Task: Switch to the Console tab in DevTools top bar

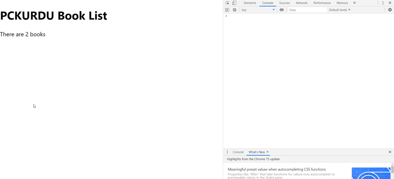Action: [x=267, y=3]
